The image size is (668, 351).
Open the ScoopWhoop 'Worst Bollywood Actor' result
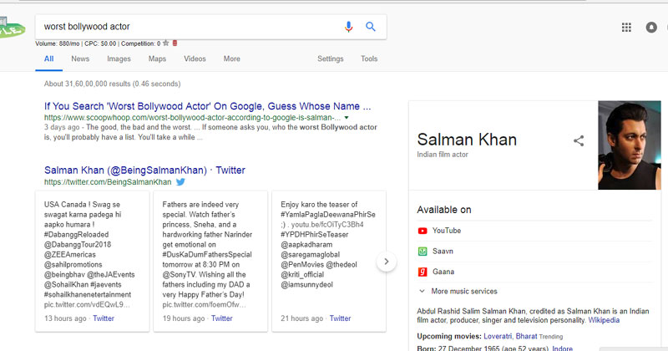[207, 106]
